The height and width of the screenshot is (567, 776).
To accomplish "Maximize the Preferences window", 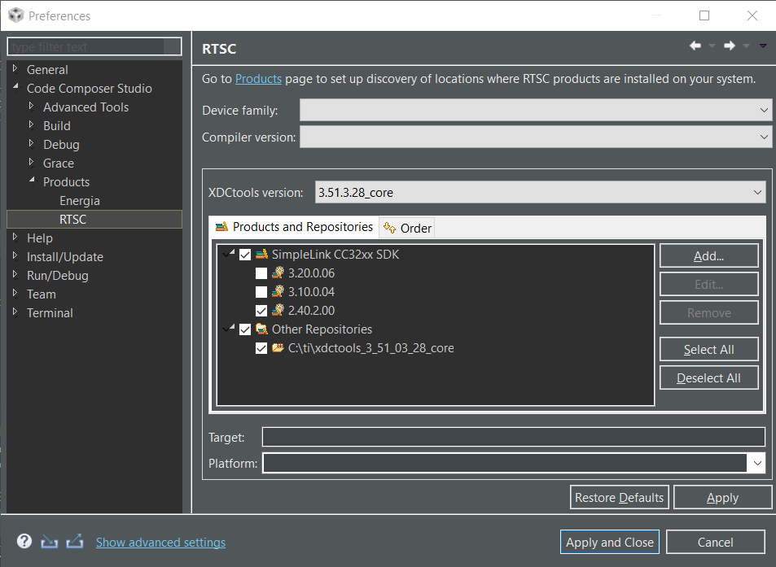I will (704, 15).
